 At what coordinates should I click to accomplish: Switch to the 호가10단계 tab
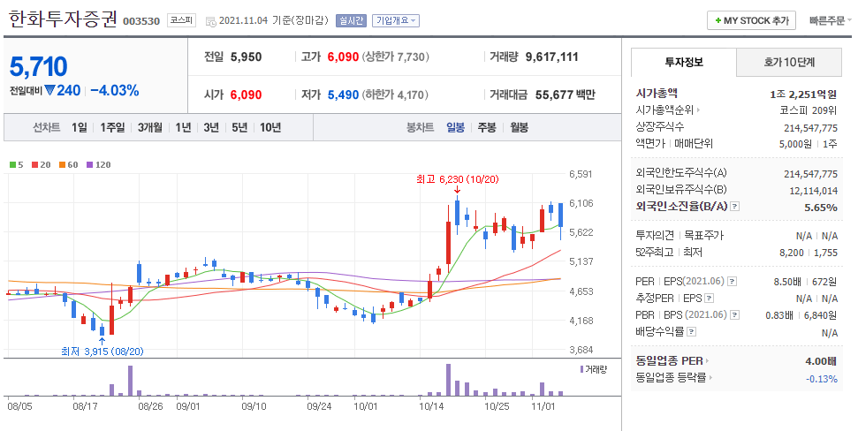789,63
